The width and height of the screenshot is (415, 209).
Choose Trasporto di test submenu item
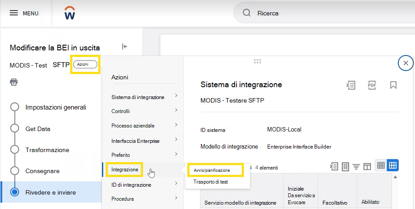211,182
